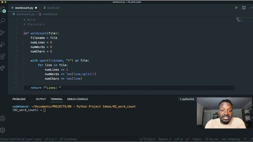Screen dimensions: 253x142
Task: Click the 'numChars += len(line)' line
Action: [63, 79]
